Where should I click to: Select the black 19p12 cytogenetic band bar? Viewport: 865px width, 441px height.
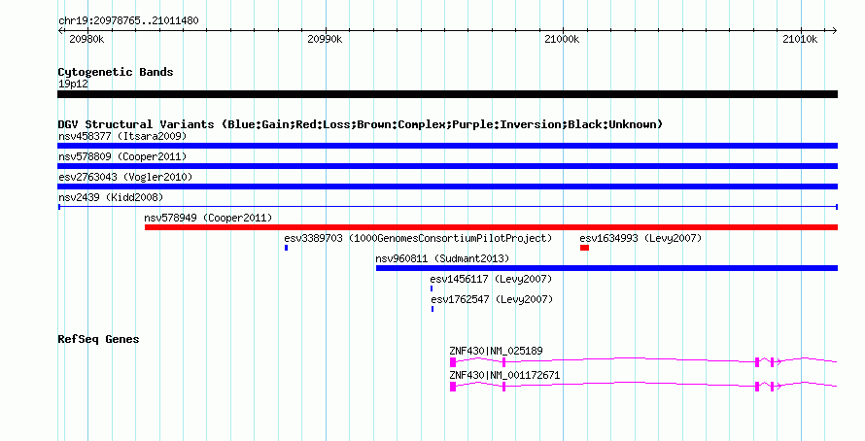(447, 94)
